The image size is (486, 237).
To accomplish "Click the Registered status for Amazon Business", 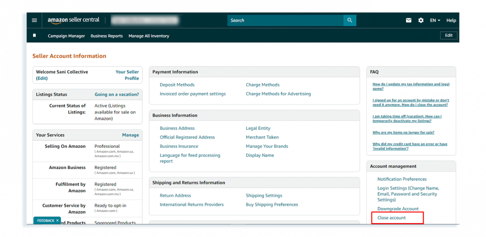I will [x=106, y=168].
